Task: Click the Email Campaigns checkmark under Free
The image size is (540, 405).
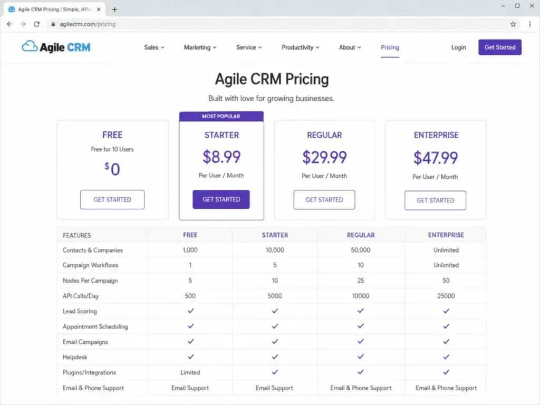Action: [x=190, y=341]
